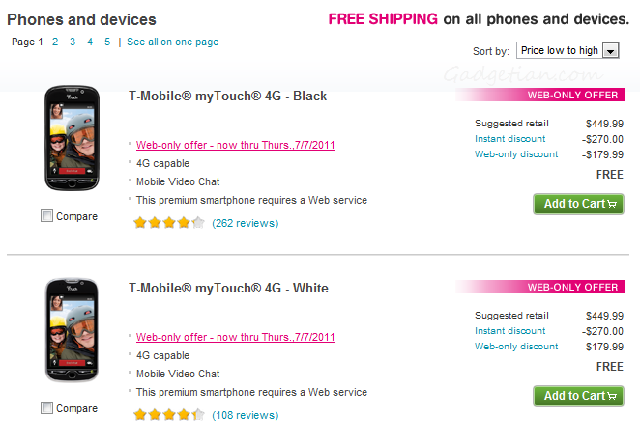The width and height of the screenshot is (640, 445).
Task: Check Compare box for white myTouch 4G
Action: point(46,408)
